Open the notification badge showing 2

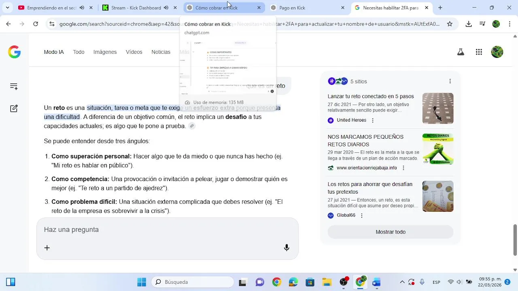pyautogui.click(x=507, y=282)
